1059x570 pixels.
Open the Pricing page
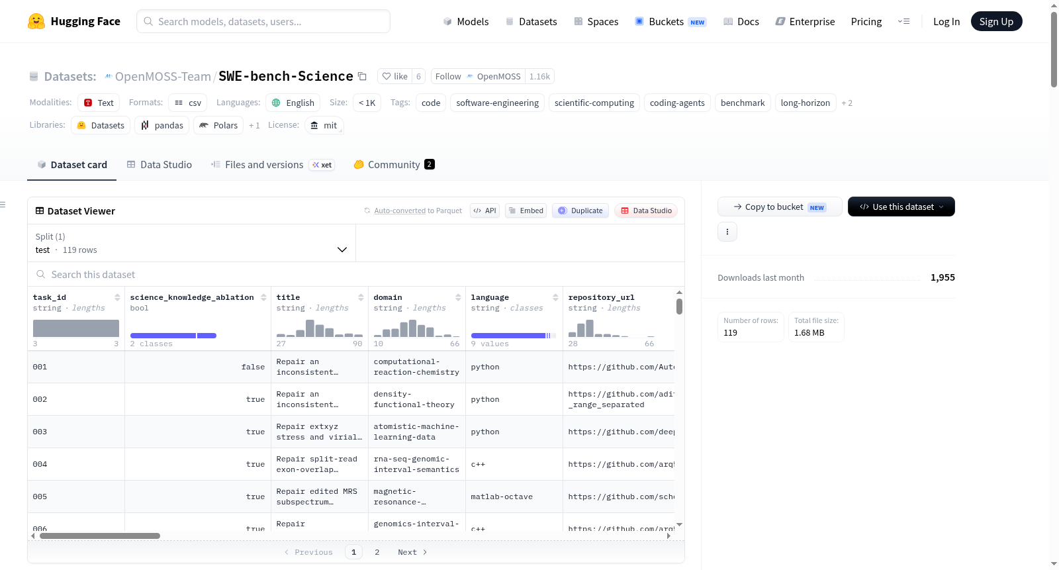866,21
